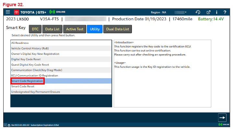This screenshot has width=233, height=130.
Task: Click the Production Date 01/19/2023 text
Action: pyautogui.click(x=139, y=19)
